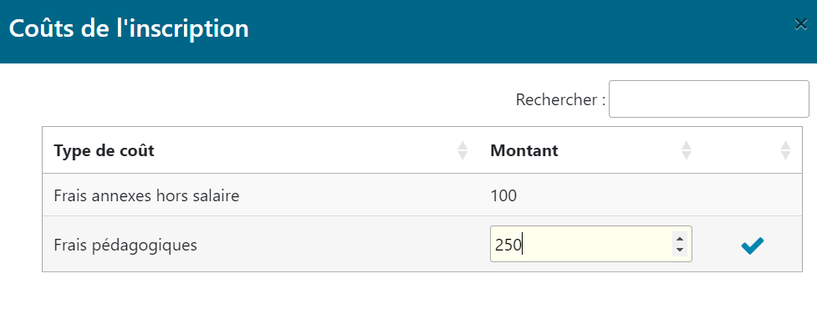Click the Rechercher label
This screenshot has height=324, width=817.
point(560,99)
